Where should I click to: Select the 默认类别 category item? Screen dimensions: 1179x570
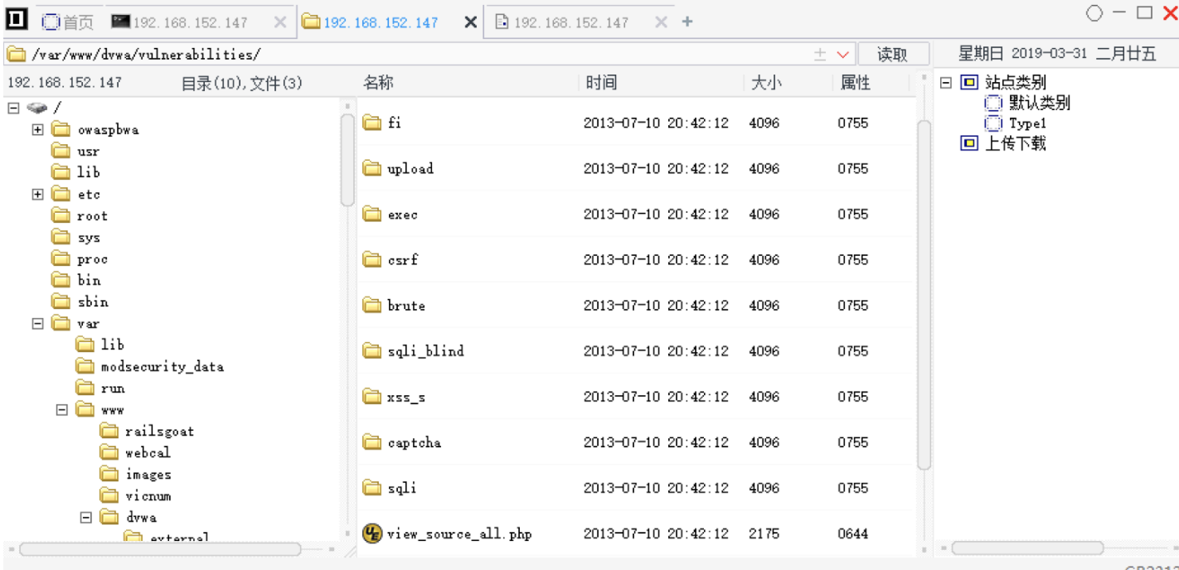tap(1038, 103)
